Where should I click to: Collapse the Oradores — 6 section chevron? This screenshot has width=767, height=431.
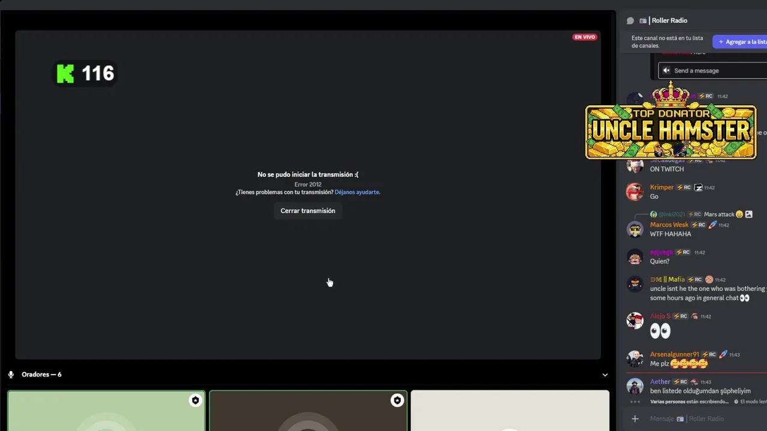(x=605, y=375)
